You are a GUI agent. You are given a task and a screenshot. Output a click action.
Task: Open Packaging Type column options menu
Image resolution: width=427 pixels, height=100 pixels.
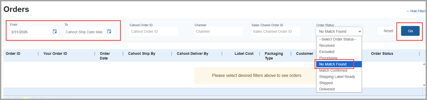(x=291, y=54)
